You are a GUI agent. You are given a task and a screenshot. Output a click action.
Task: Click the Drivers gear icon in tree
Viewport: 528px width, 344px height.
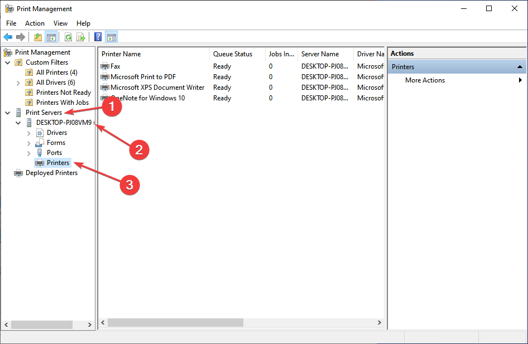point(40,133)
